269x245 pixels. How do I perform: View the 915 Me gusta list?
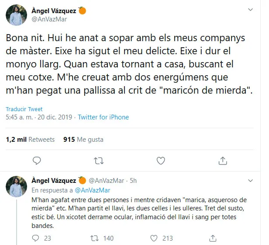(83, 140)
